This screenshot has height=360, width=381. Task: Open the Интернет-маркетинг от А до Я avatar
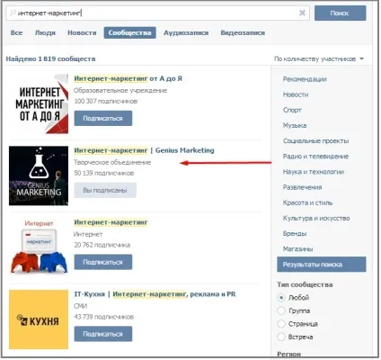pyautogui.click(x=39, y=103)
